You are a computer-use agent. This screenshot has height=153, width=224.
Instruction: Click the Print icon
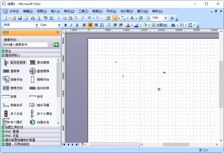coord(33,18)
